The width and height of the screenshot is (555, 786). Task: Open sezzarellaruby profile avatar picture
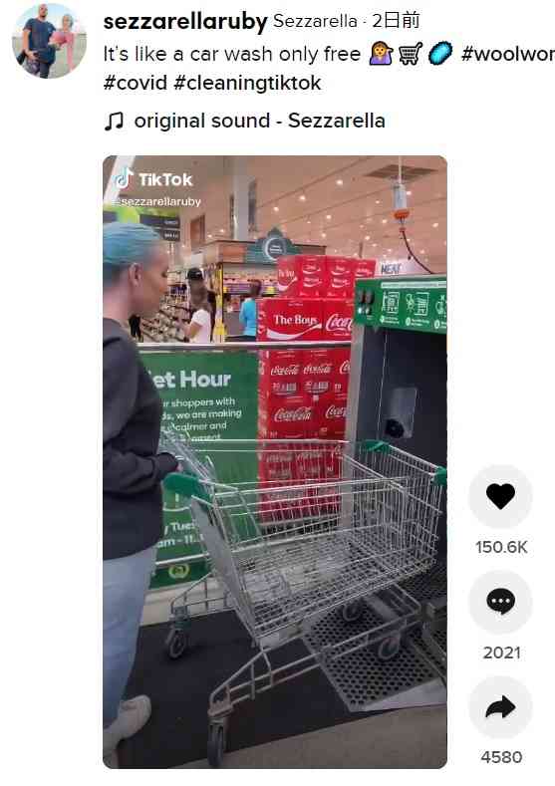49,41
